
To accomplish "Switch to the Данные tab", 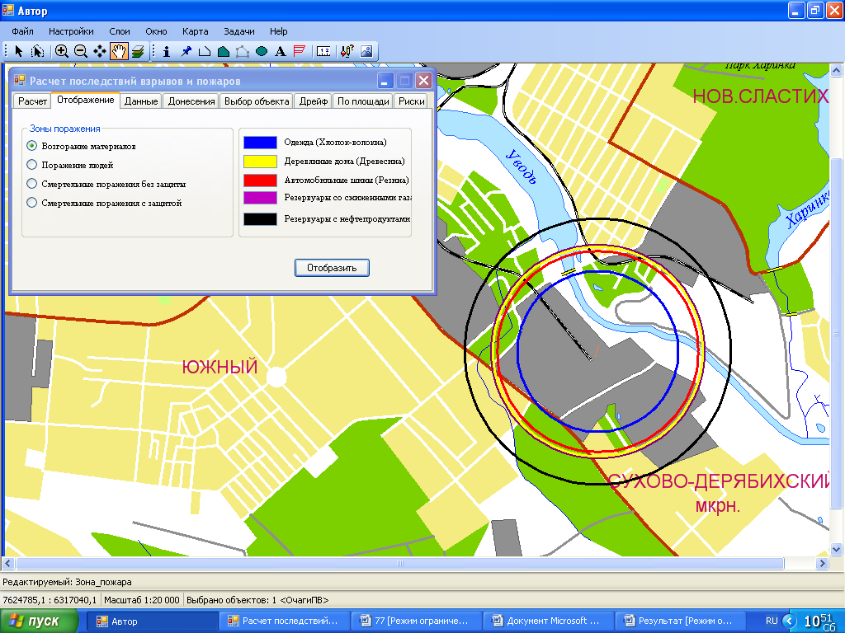I will coord(141,101).
